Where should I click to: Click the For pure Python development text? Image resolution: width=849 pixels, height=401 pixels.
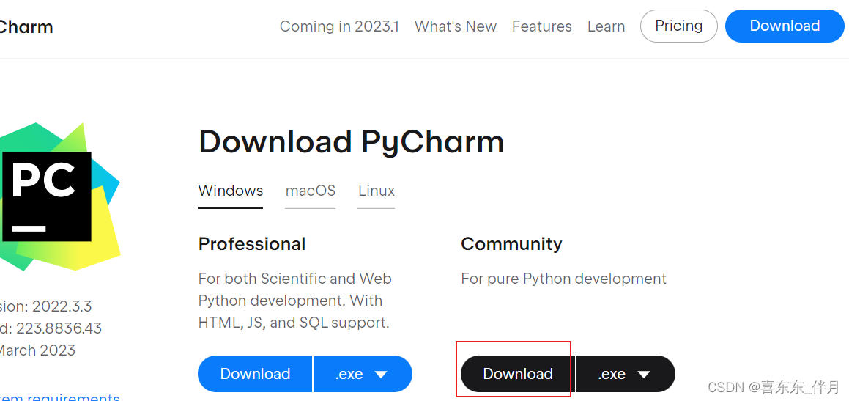(x=563, y=279)
